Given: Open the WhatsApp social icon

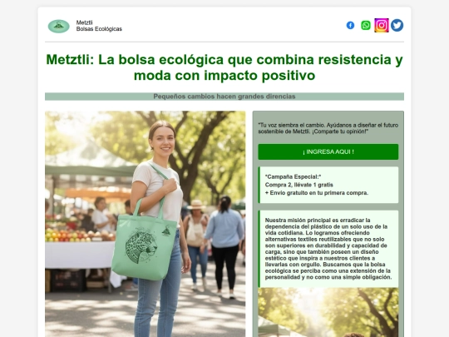Looking at the screenshot, I should (366, 25).
